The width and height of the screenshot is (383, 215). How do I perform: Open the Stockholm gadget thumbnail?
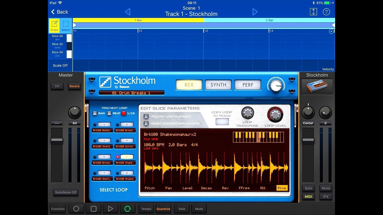(317, 86)
